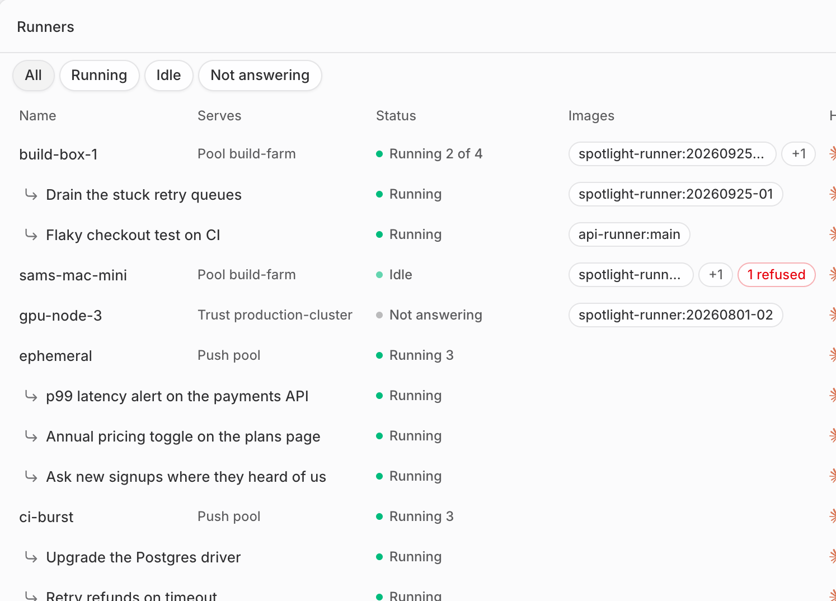
Task: Click sams-mac-mini truncated spotlight-runn chip
Action: (631, 275)
